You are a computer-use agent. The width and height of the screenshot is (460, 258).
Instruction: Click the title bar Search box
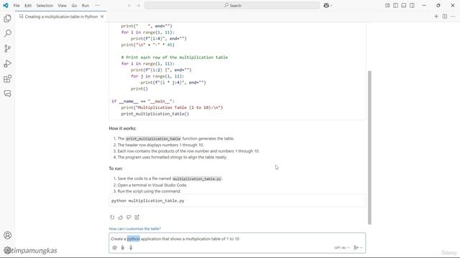232,5
